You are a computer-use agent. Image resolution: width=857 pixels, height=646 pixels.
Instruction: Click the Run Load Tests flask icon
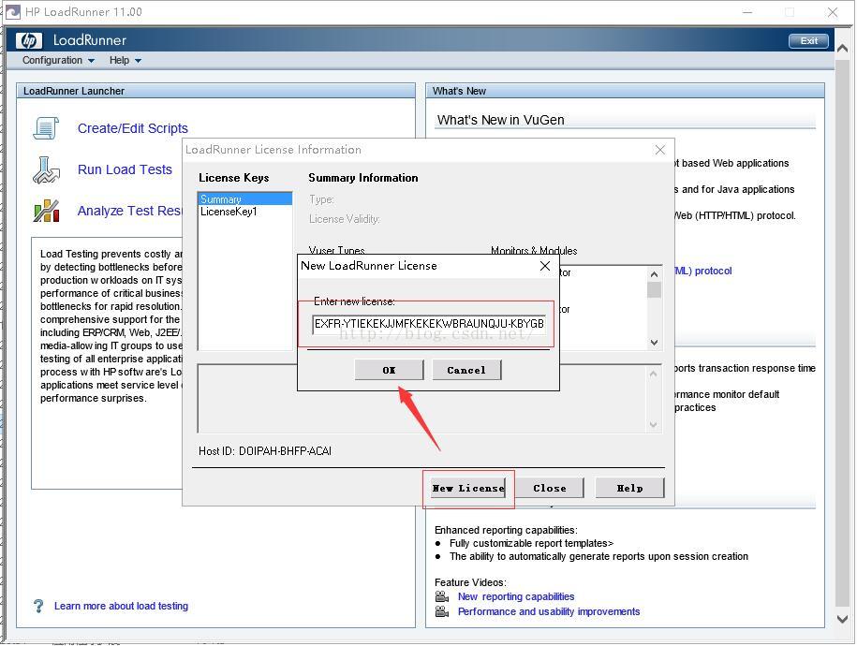46,169
